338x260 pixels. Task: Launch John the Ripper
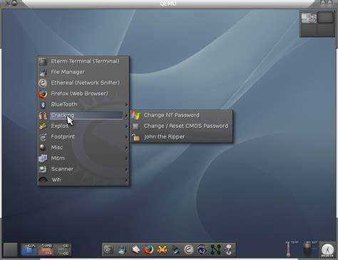coord(181,137)
